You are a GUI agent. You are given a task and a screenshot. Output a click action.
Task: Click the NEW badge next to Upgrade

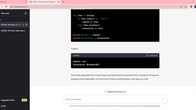click(x=24, y=100)
